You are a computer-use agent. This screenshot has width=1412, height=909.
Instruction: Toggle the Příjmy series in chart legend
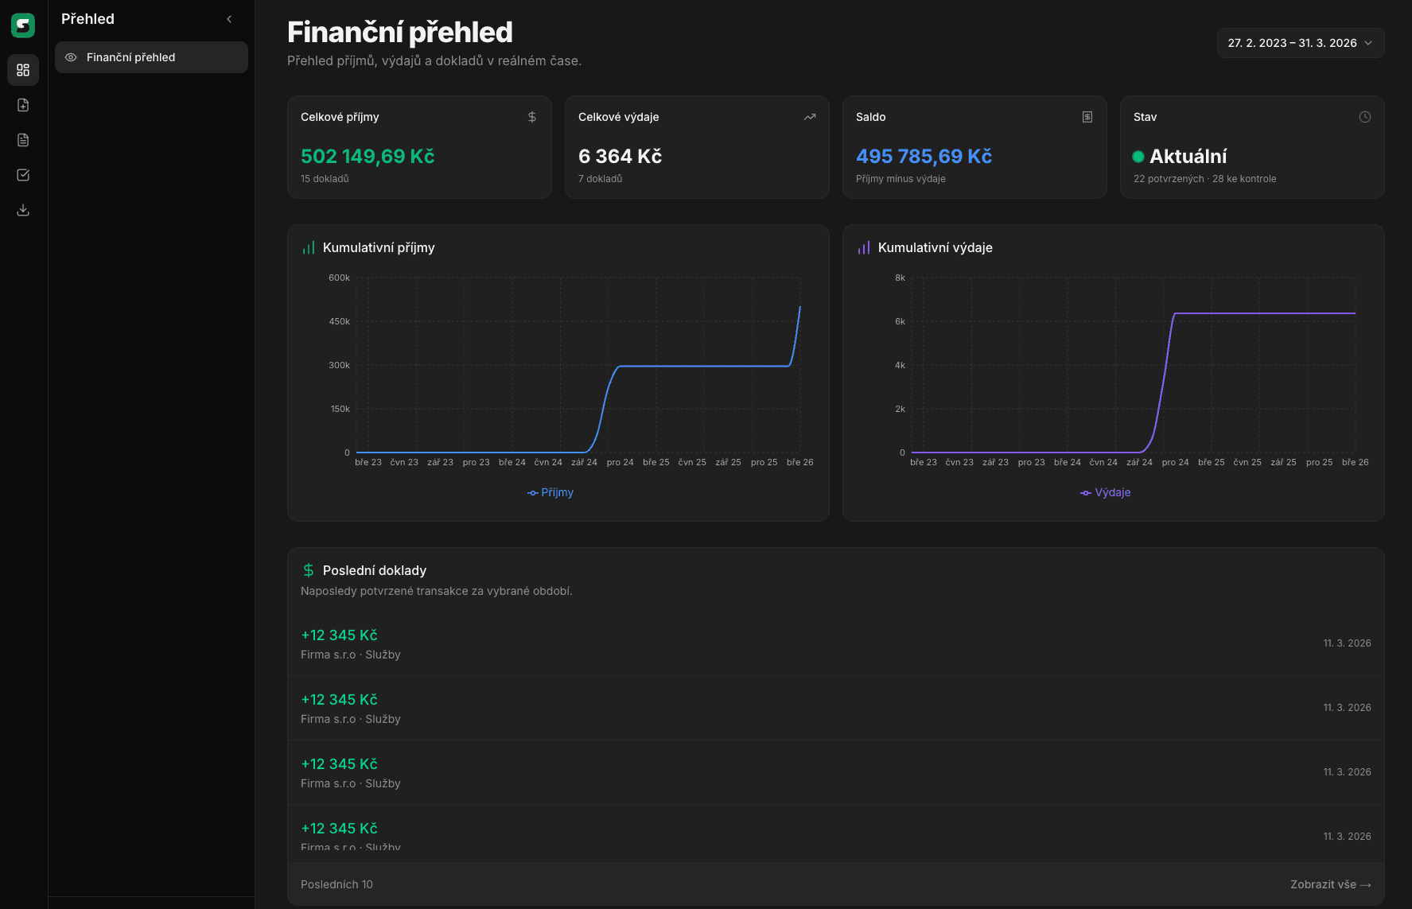click(x=550, y=492)
